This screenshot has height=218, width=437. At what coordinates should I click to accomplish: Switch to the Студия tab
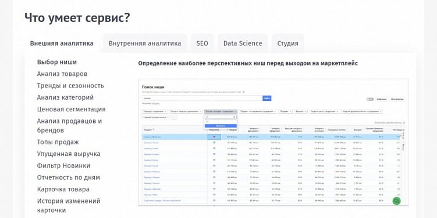[287, 43]
